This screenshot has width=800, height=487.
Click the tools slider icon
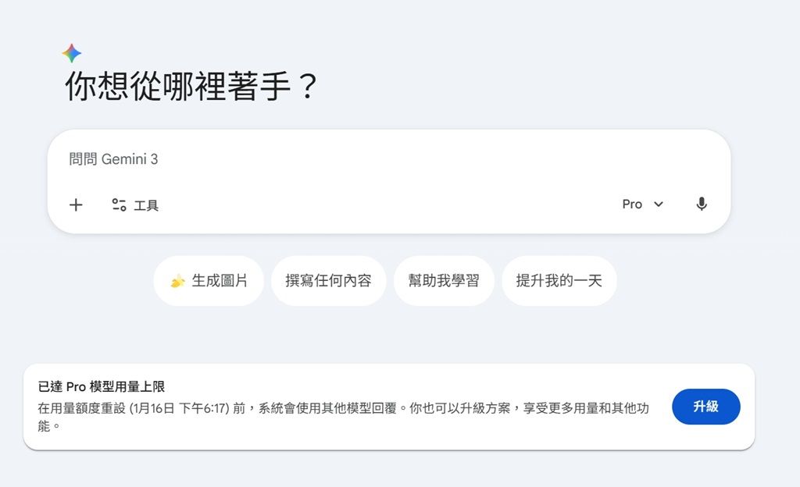pos(119,205)
